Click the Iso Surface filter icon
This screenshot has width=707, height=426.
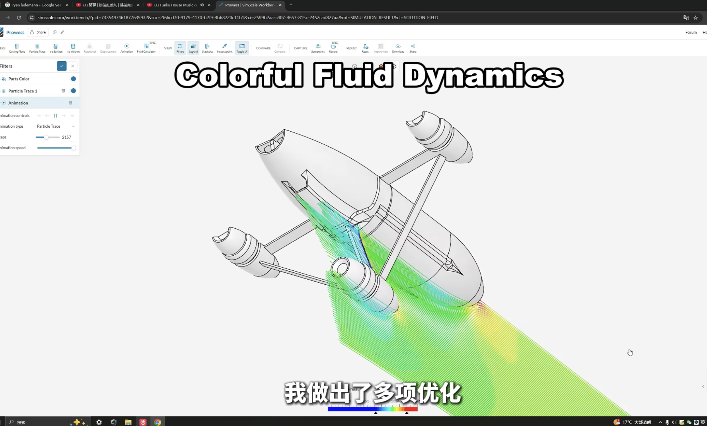[56, 48]
